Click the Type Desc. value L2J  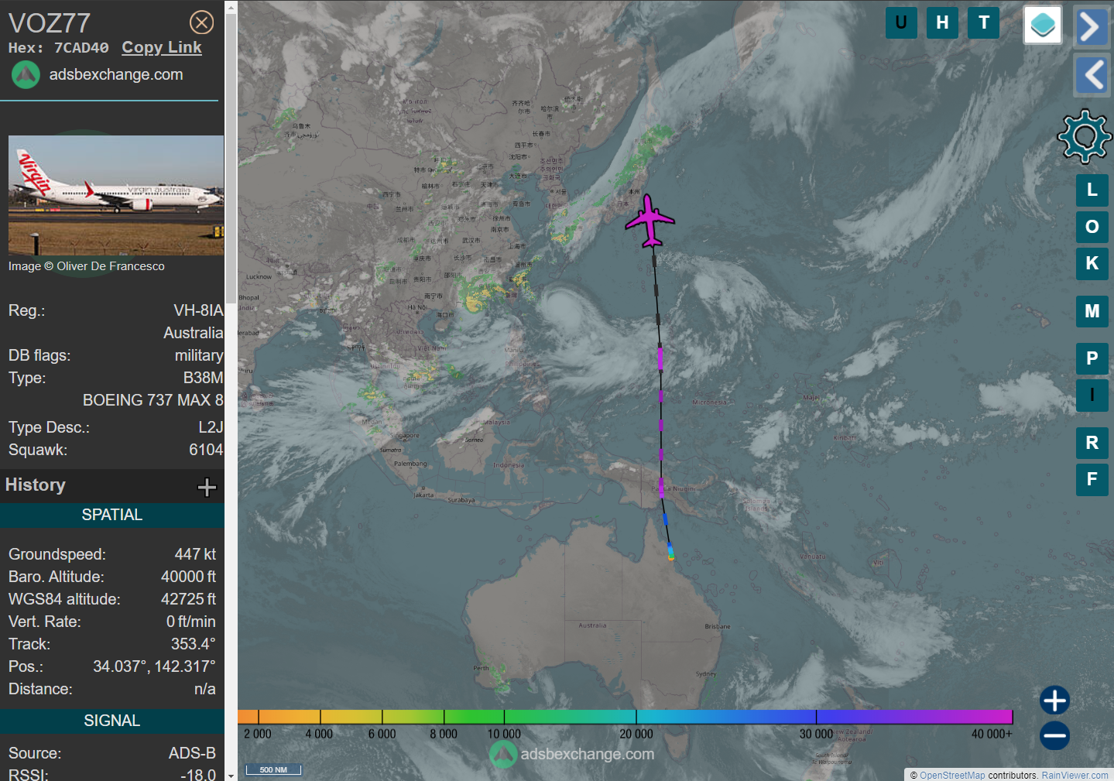coord(211,427)
